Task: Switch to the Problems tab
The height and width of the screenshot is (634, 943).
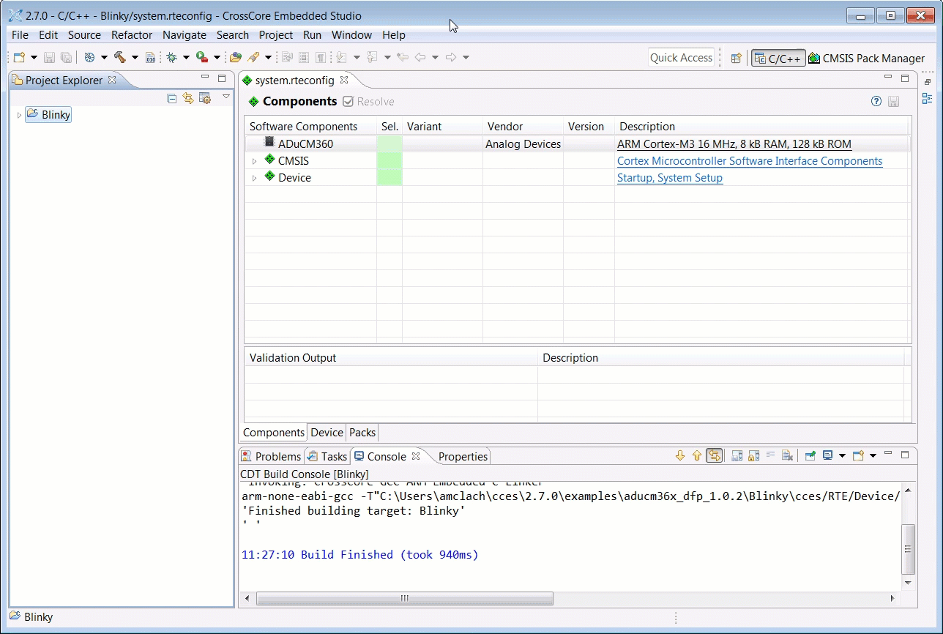Action: click(x=271, y=456)
